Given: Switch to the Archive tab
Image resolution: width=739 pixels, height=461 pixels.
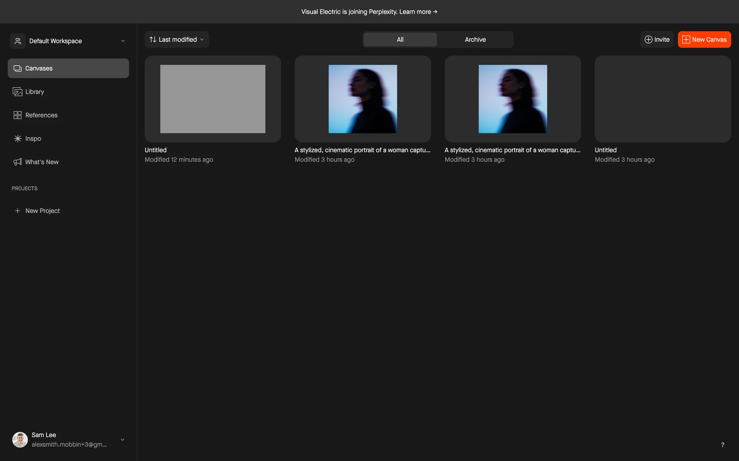Looking at the screenshot, I should (x=475, y=40).
